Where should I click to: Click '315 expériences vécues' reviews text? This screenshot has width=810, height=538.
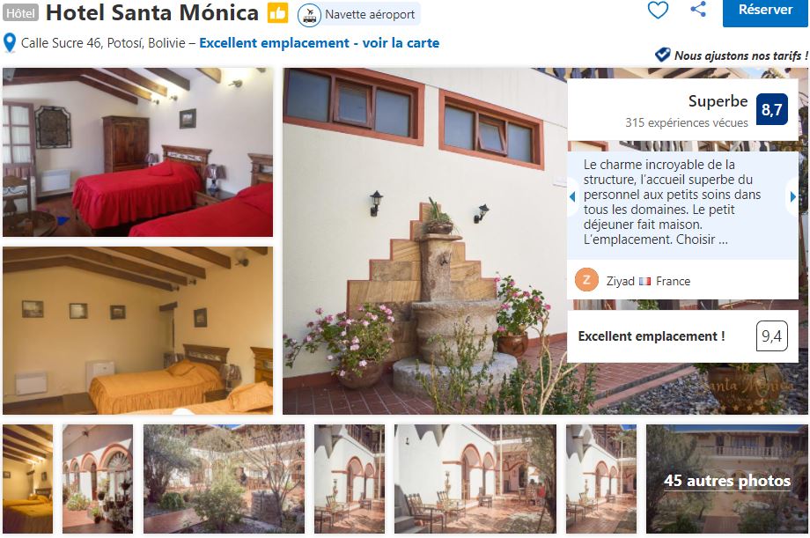tap(686, 123)
